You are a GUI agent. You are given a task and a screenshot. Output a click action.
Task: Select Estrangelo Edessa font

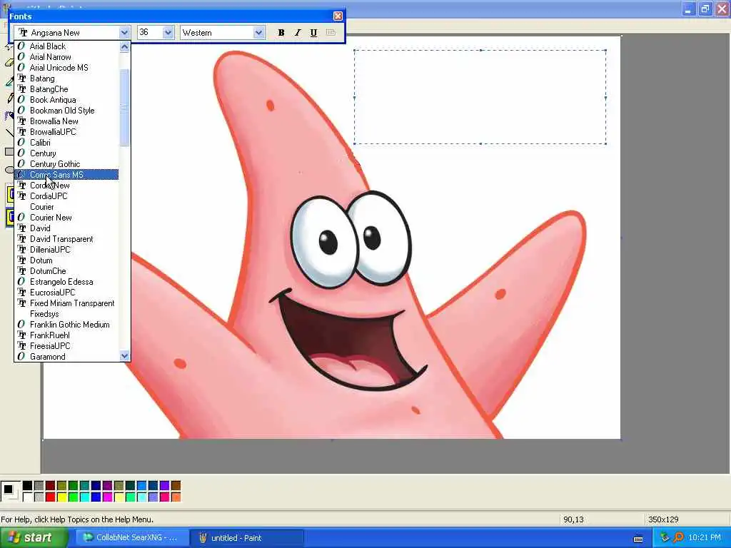(x=66, y=282)
